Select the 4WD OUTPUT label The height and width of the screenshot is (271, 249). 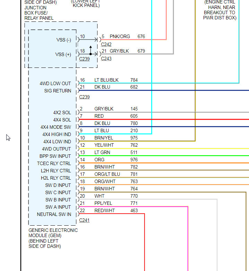click(x=56, y=149)
